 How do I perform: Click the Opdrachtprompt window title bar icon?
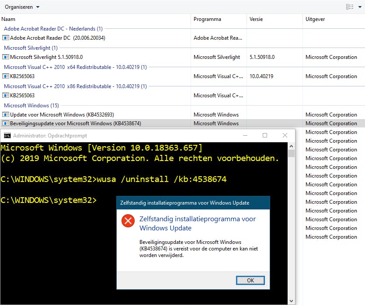[x=7, y=136]
